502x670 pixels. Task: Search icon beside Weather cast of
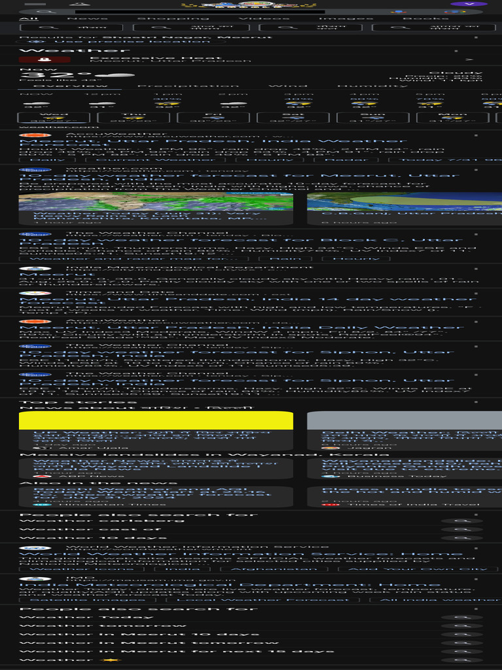point(462,529)
